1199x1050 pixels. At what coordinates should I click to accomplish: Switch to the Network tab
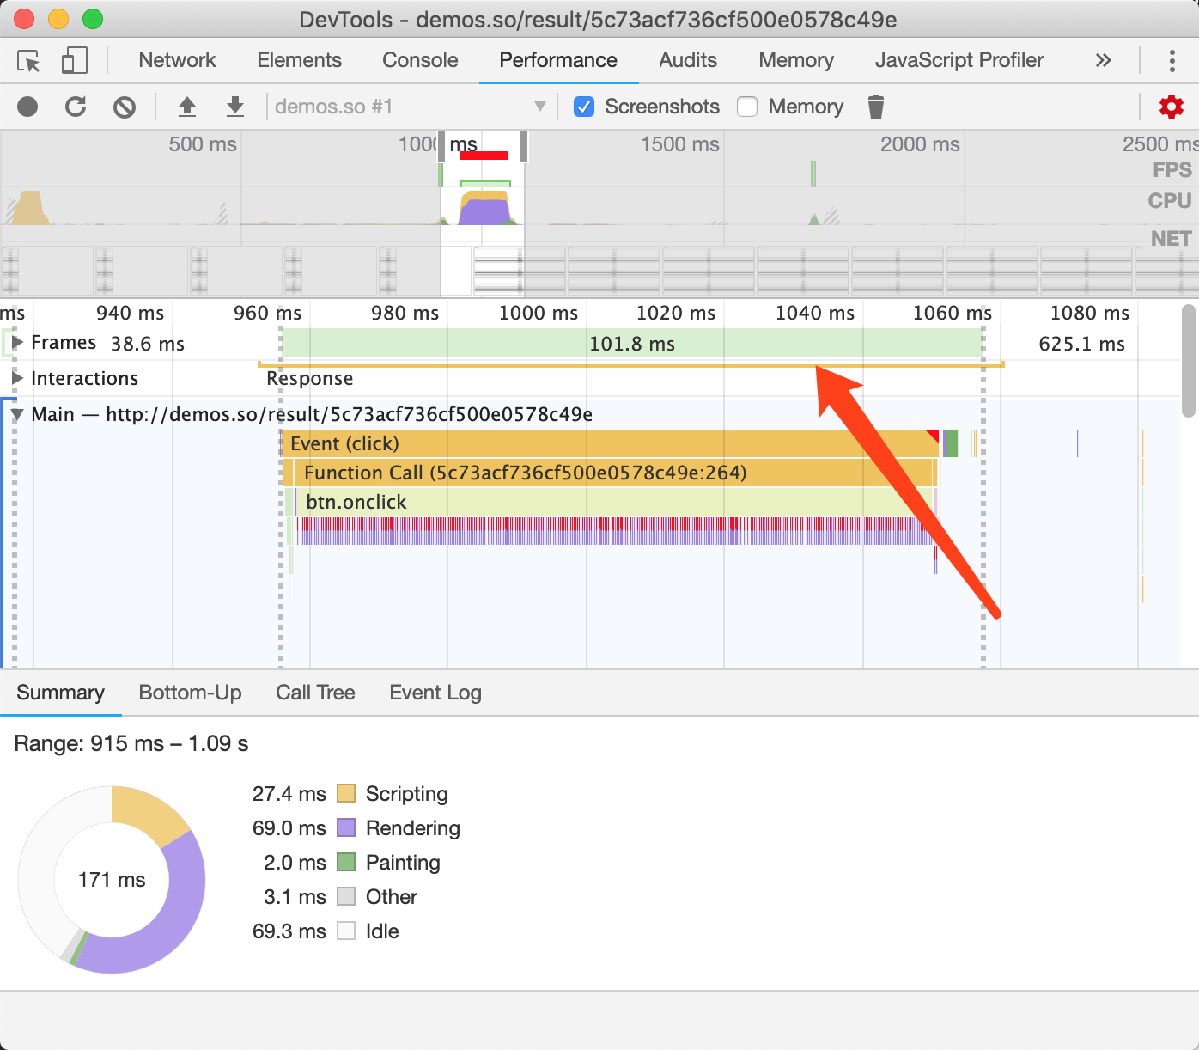point(177,60)
